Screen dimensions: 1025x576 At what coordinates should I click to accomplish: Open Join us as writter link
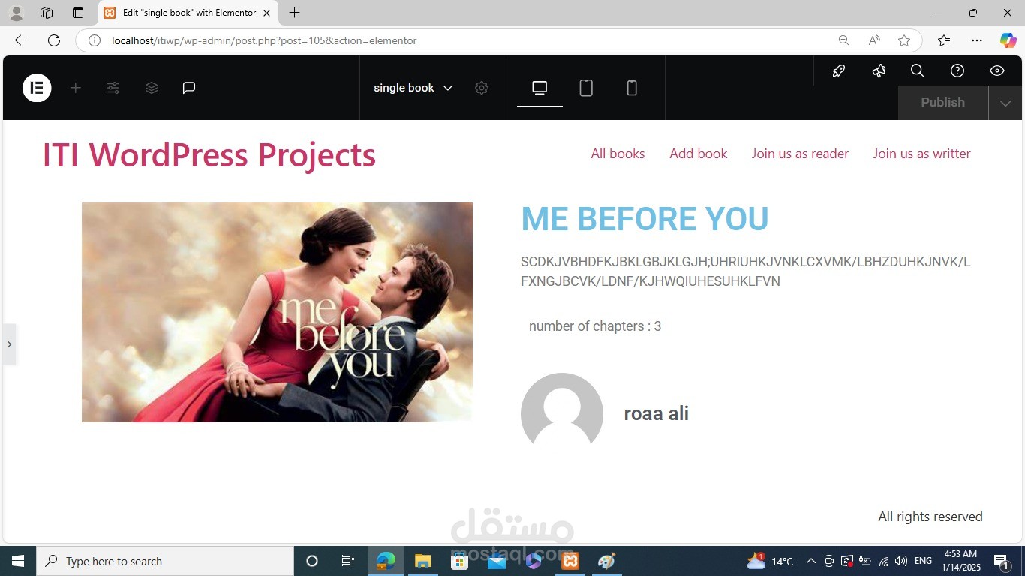point(922,154)
